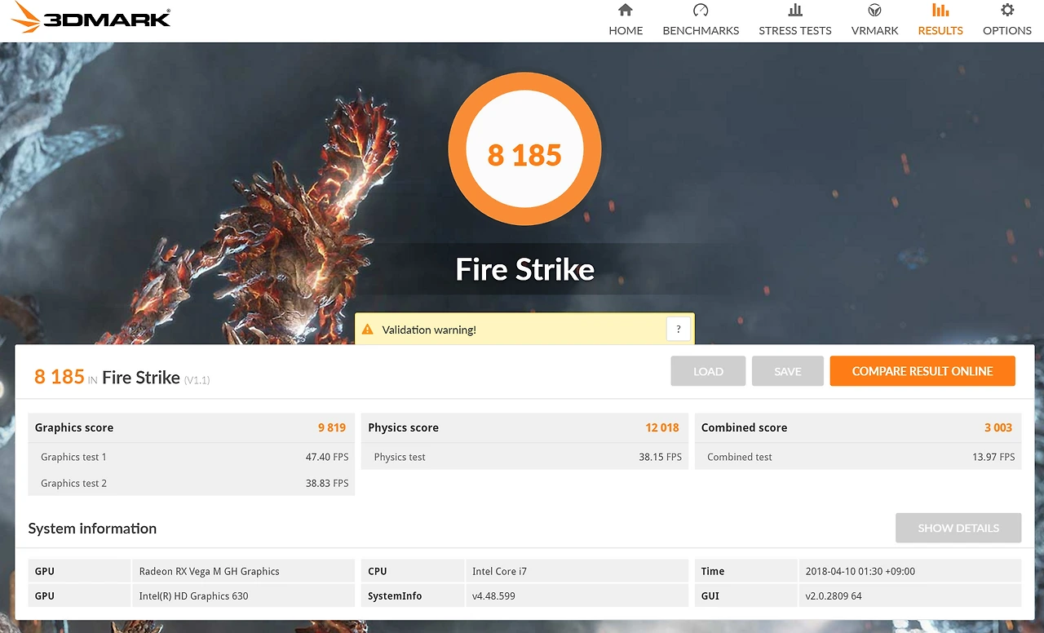Open the OPTIONS tab label
Viewport: 1044px width, 633px height.
click(1007, 31)
